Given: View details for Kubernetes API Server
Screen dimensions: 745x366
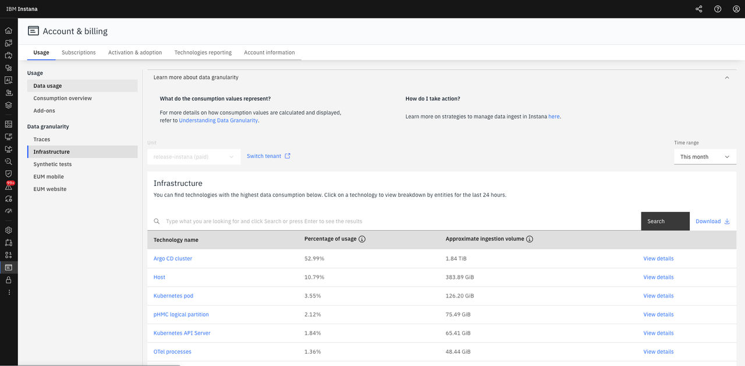Looking at the screenshot, I should tap(658, 333).
